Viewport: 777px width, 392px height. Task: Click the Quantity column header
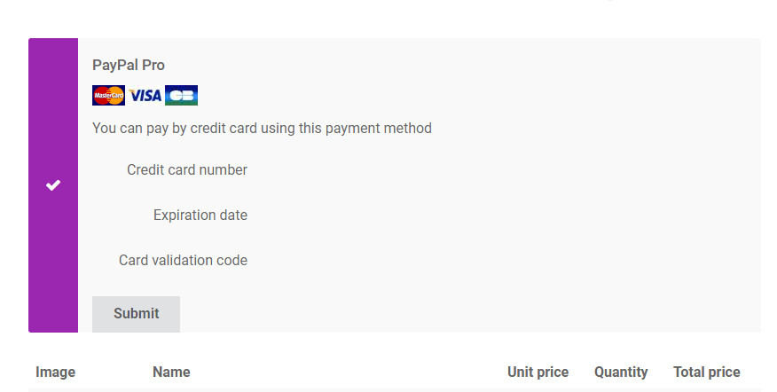point(621,372)
